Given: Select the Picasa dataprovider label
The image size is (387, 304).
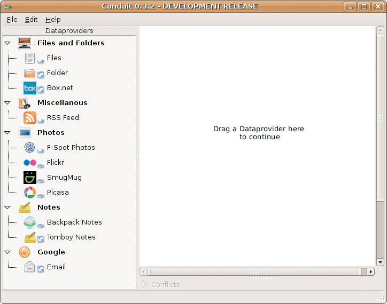Looking at the screenshot, I should coord(58,193).
